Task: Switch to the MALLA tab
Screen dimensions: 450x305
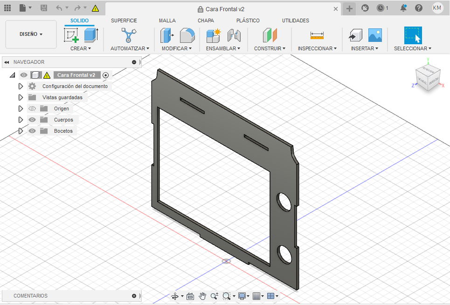Action: 167,20
